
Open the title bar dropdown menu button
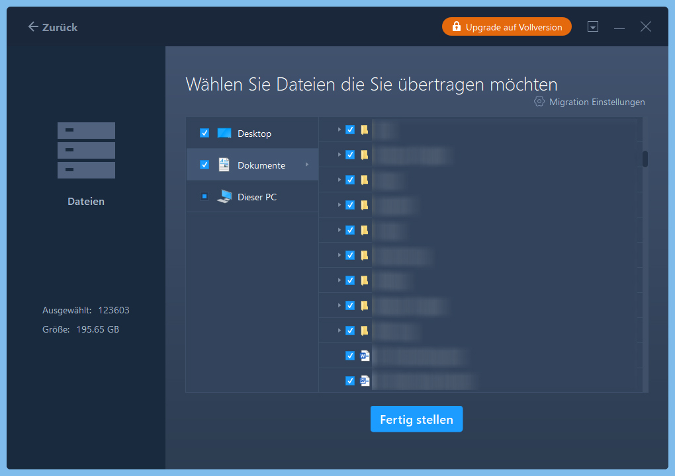point(593,27)
